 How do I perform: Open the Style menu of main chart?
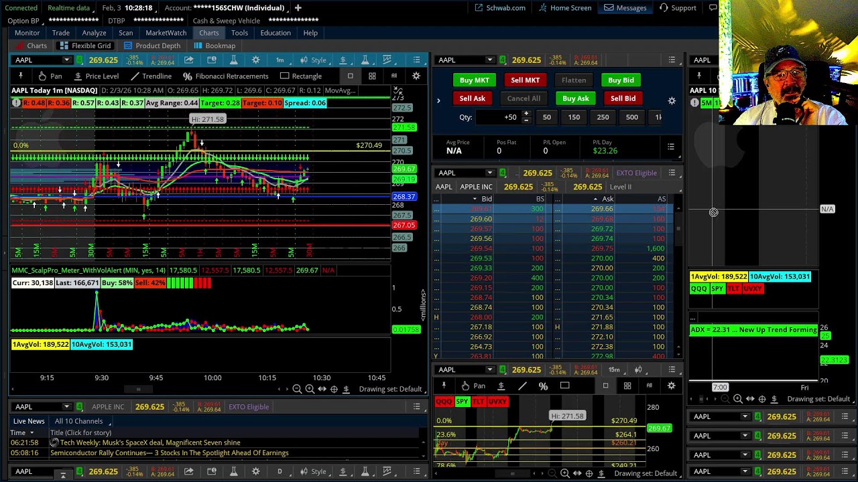[312, 60]
